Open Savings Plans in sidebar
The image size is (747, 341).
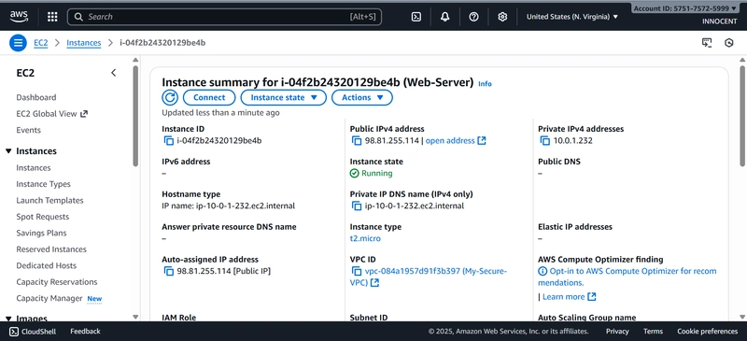pyautogui.click(x=41, y=233)
